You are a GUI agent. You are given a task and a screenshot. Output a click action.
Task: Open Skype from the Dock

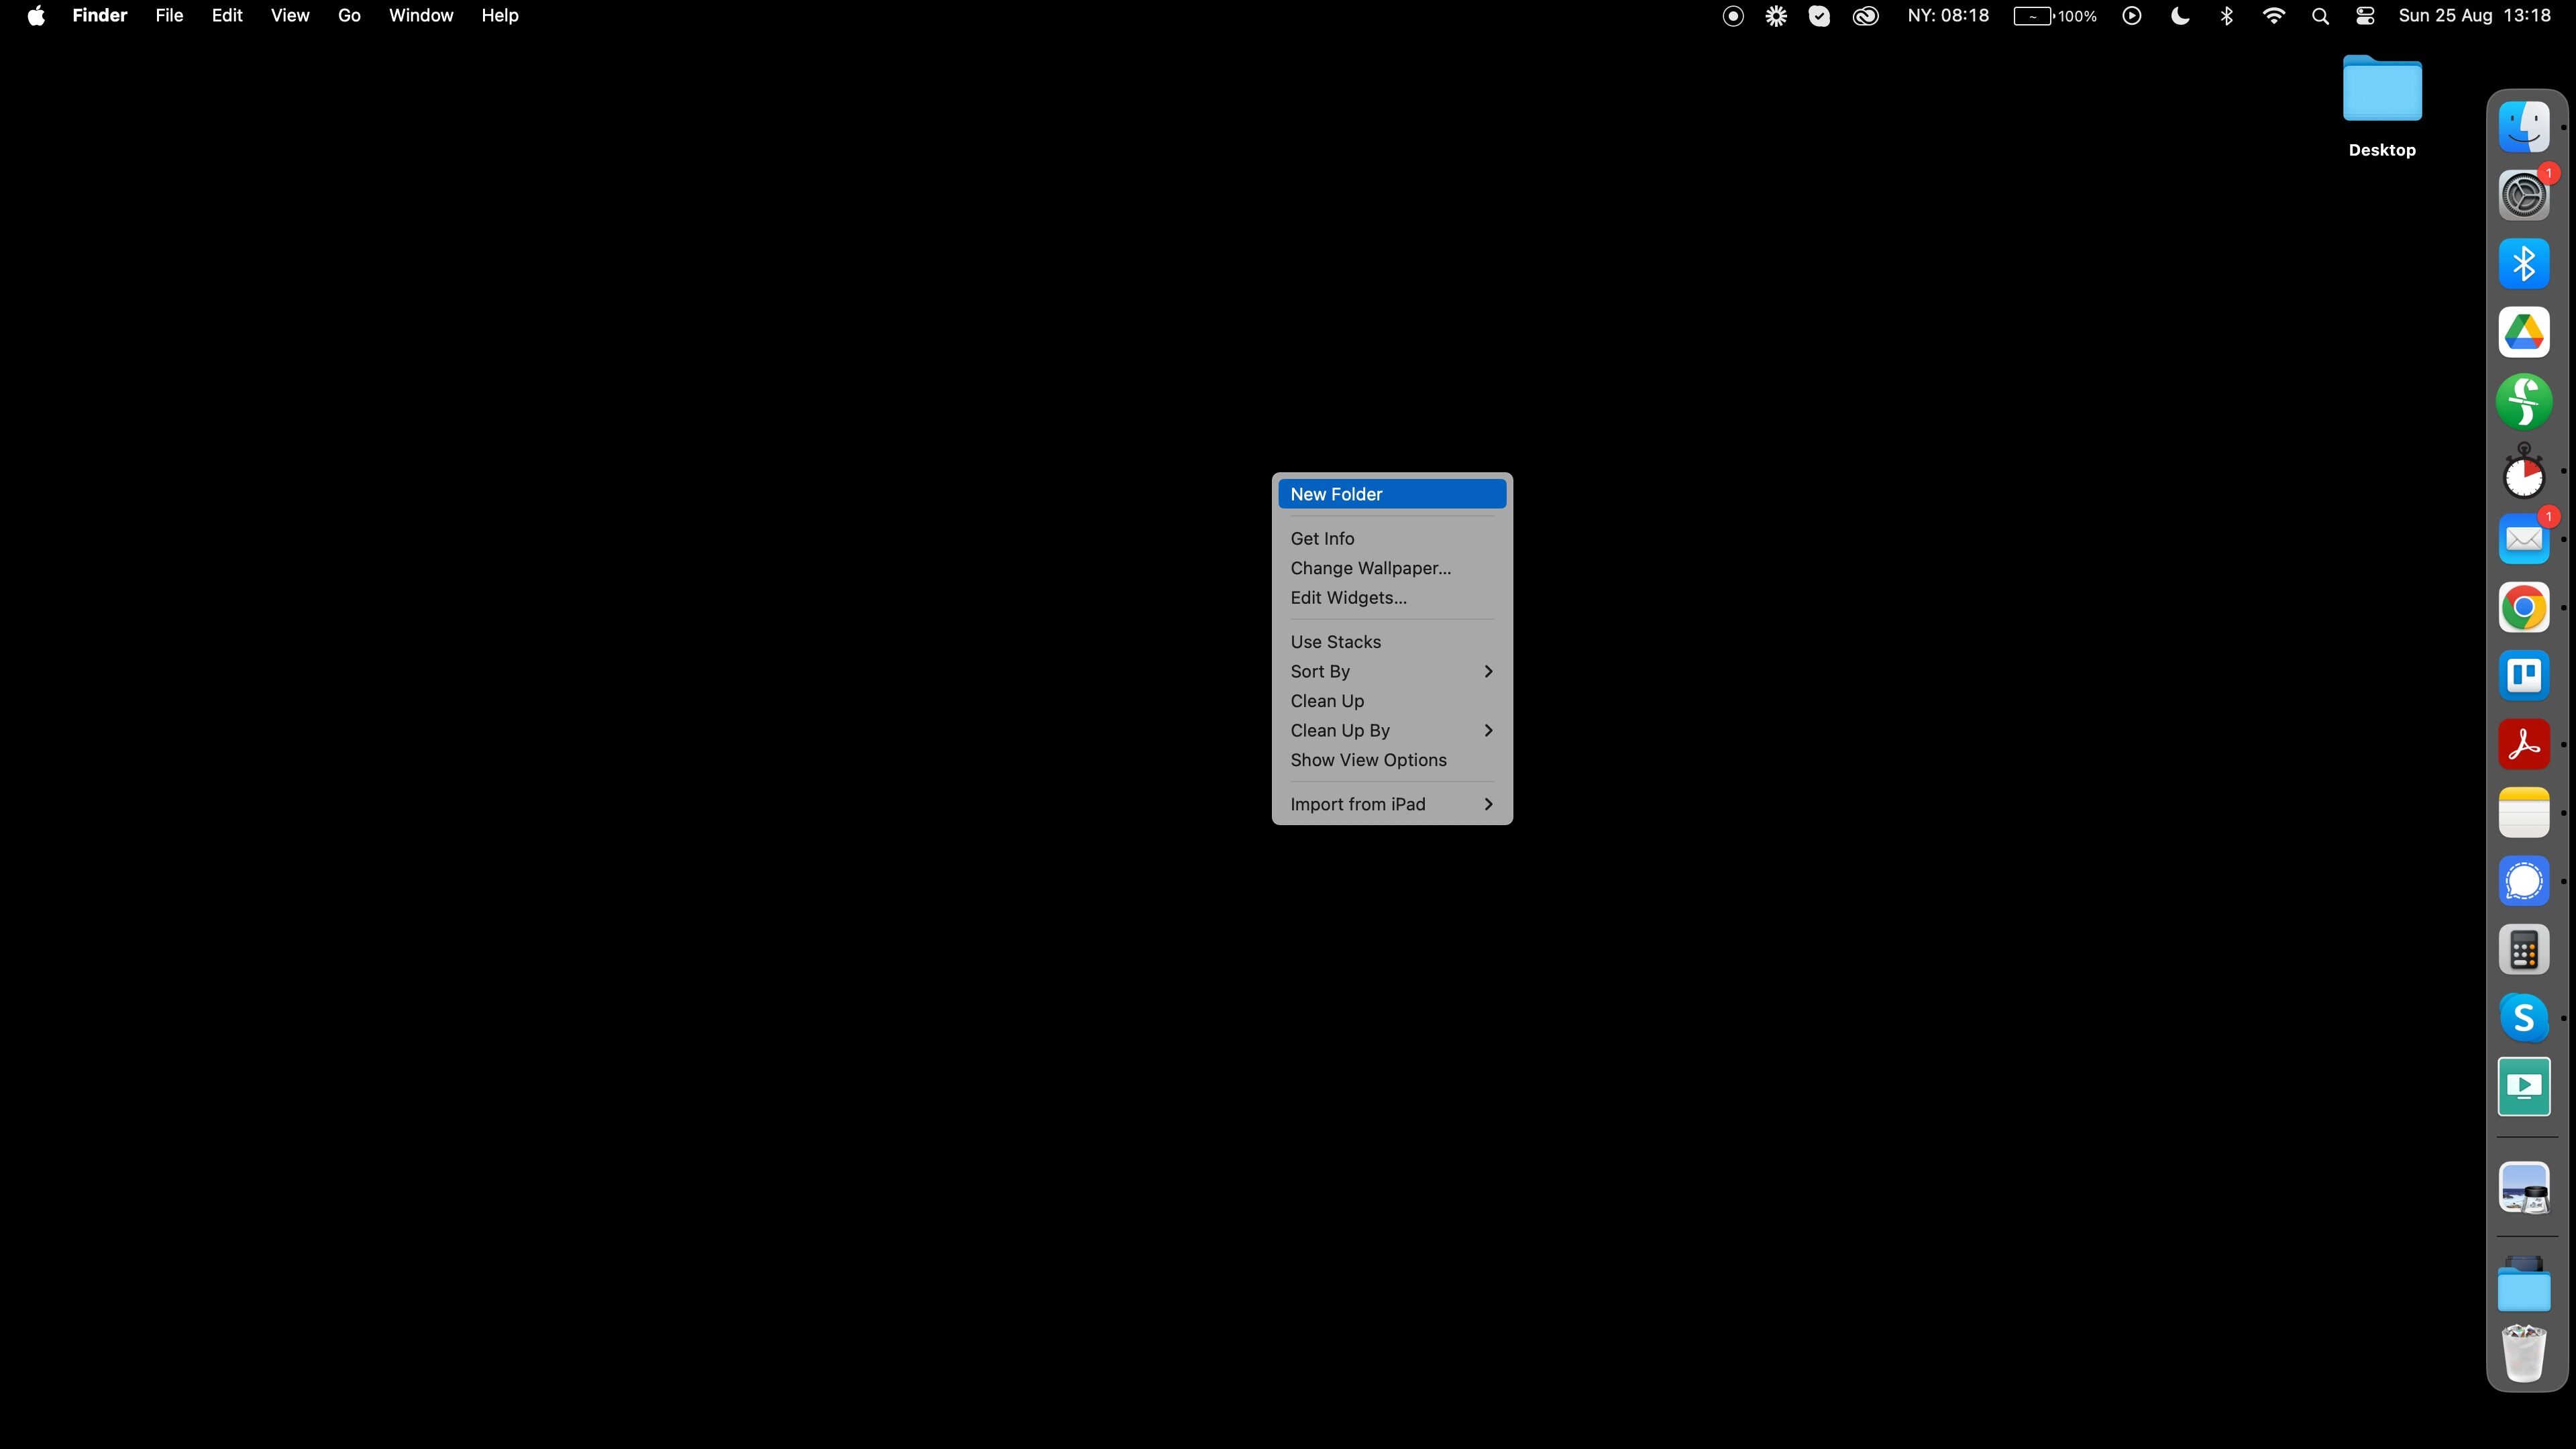click(x=2523, y=1018)
